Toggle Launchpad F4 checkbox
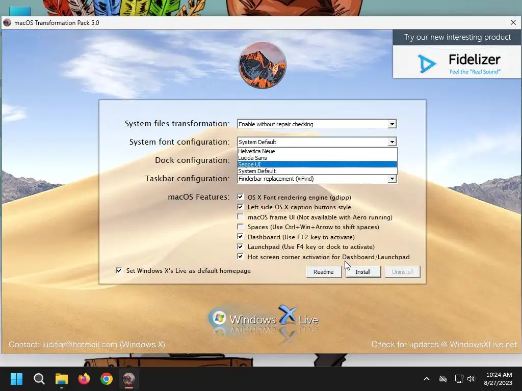 click(241, 247)
